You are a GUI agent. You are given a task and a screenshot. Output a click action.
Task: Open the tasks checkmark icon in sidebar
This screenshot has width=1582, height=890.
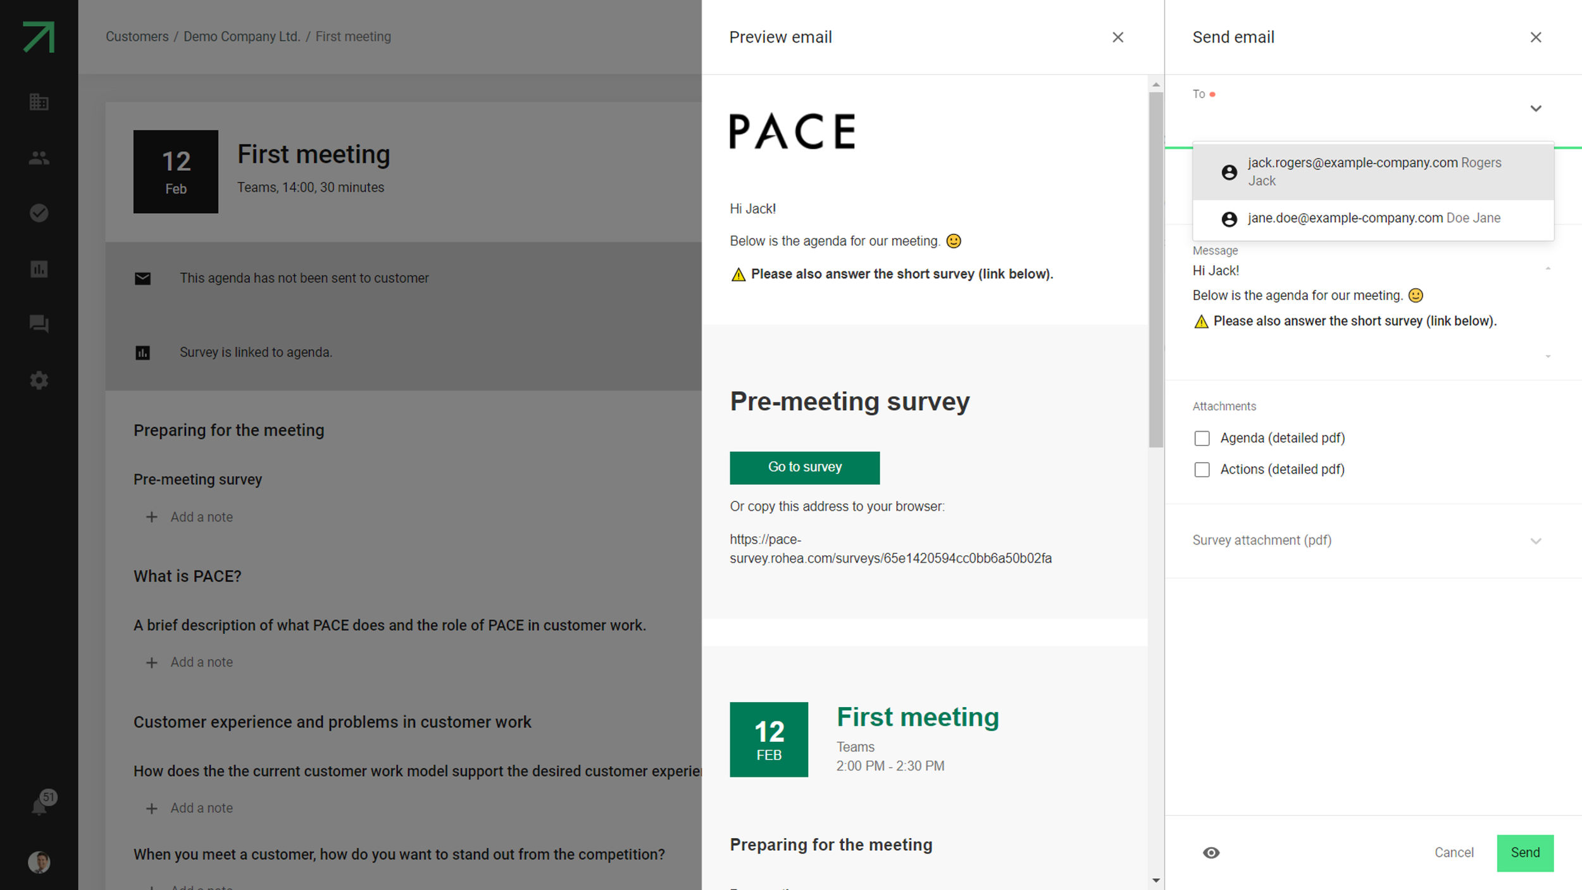coord(39,213)
